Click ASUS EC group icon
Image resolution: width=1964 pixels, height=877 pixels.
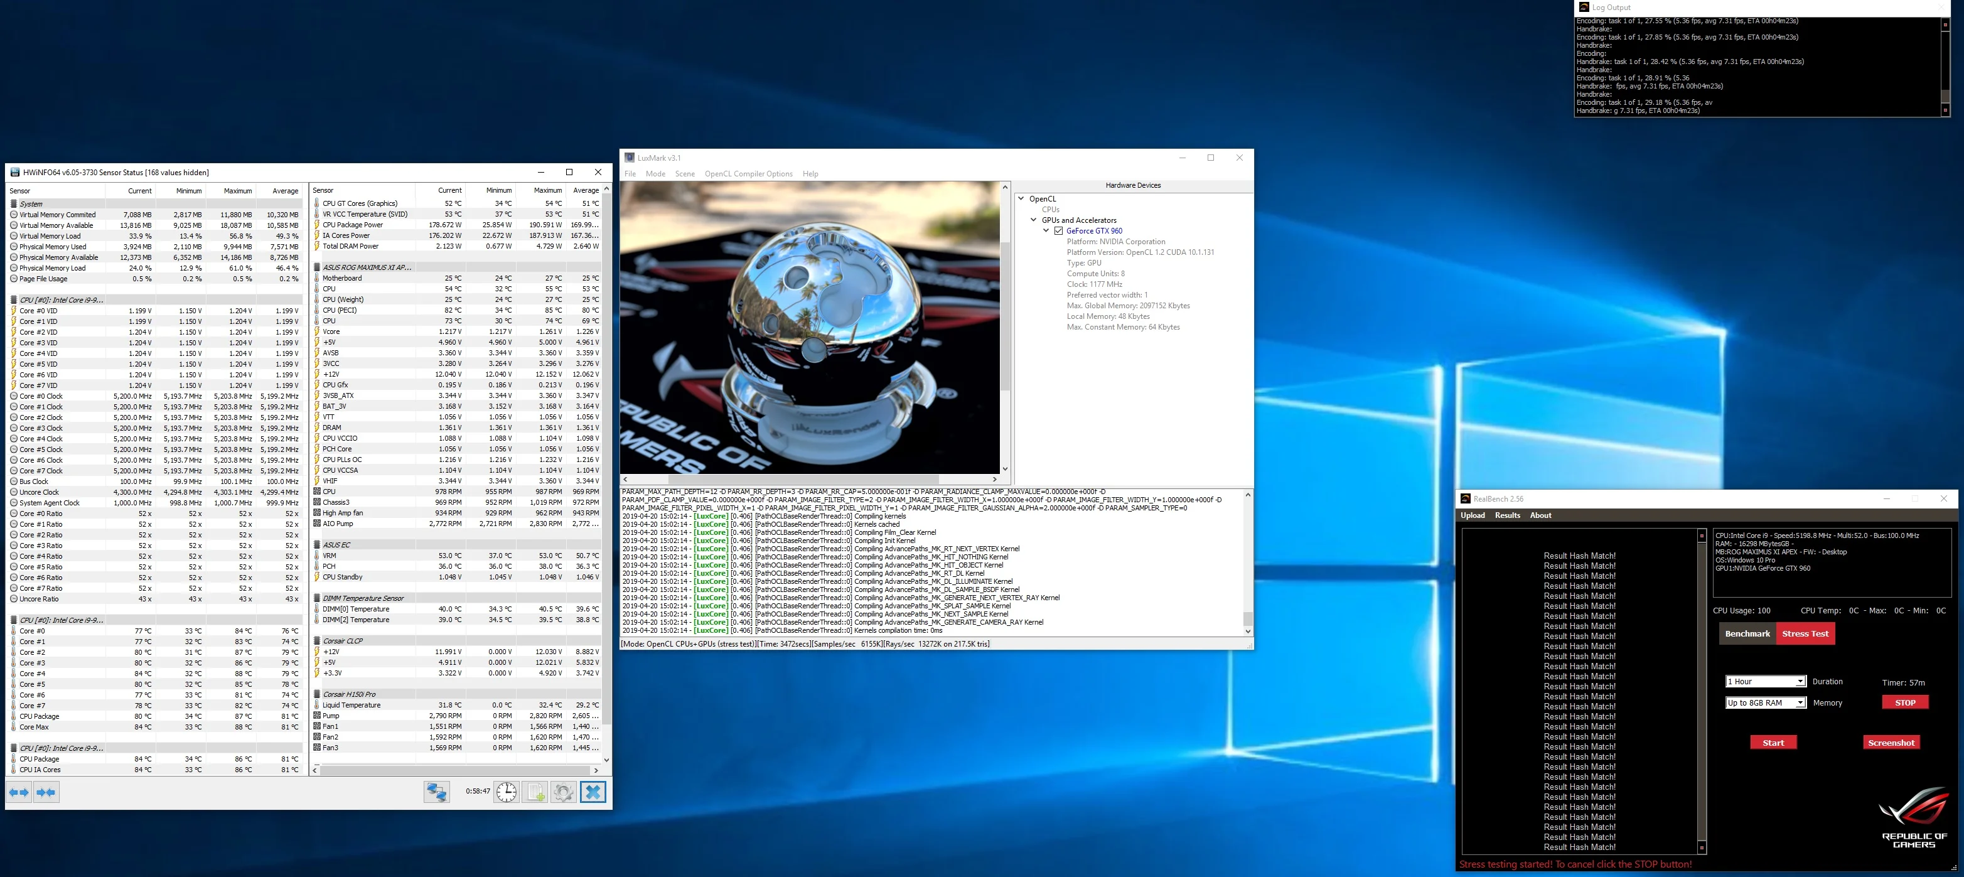pos(317,544)
